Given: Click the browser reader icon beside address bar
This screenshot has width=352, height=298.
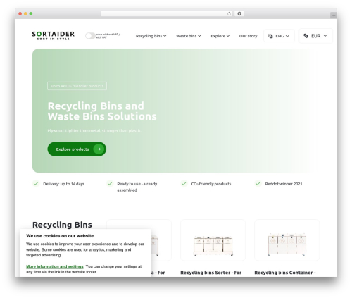Looking at the screenshot, I should point(239,13).
